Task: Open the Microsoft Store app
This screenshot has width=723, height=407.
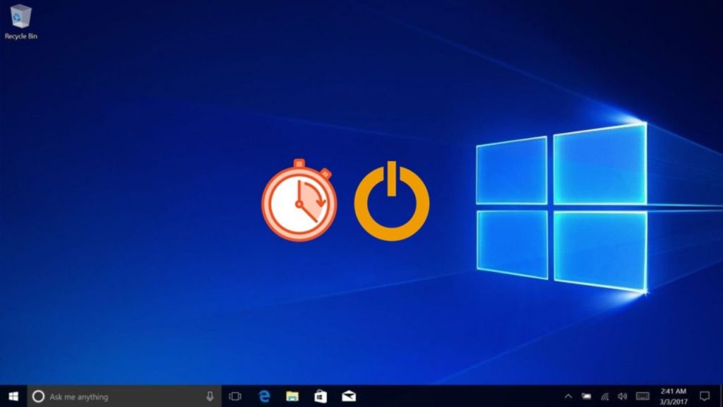Action: (x=320, y=396)
